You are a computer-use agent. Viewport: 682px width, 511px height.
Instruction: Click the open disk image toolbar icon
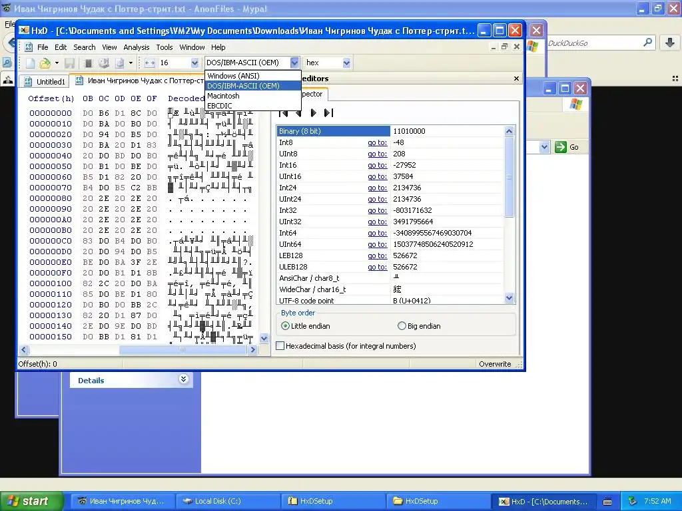[x=120, y=63]
